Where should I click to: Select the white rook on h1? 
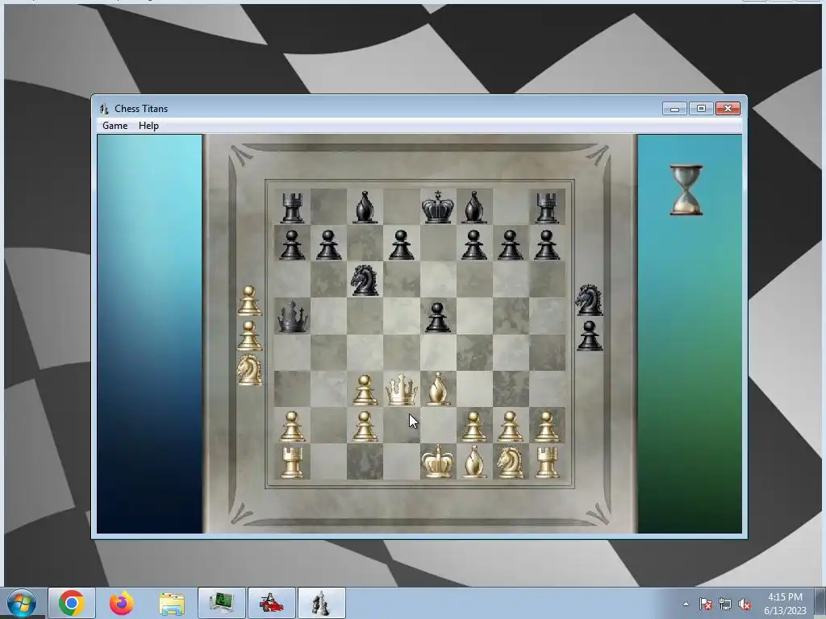tap(547, 463)
